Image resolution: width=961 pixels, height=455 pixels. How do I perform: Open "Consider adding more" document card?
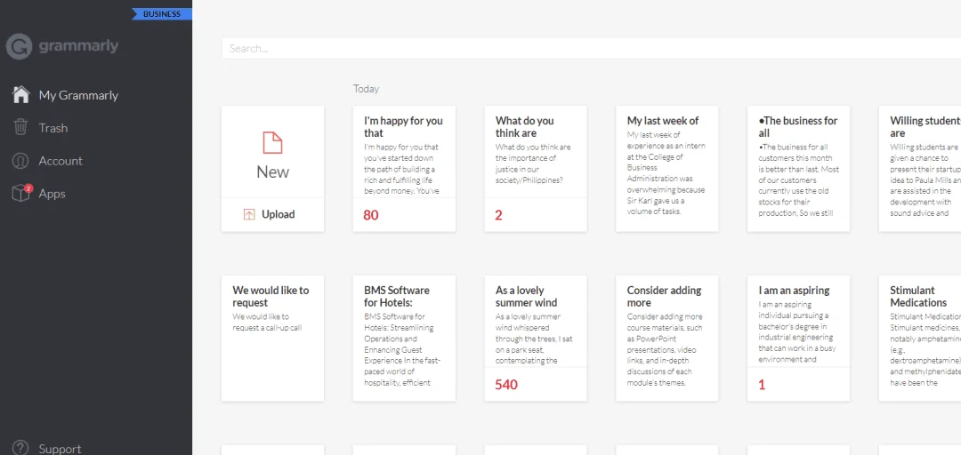coord(666,338)
